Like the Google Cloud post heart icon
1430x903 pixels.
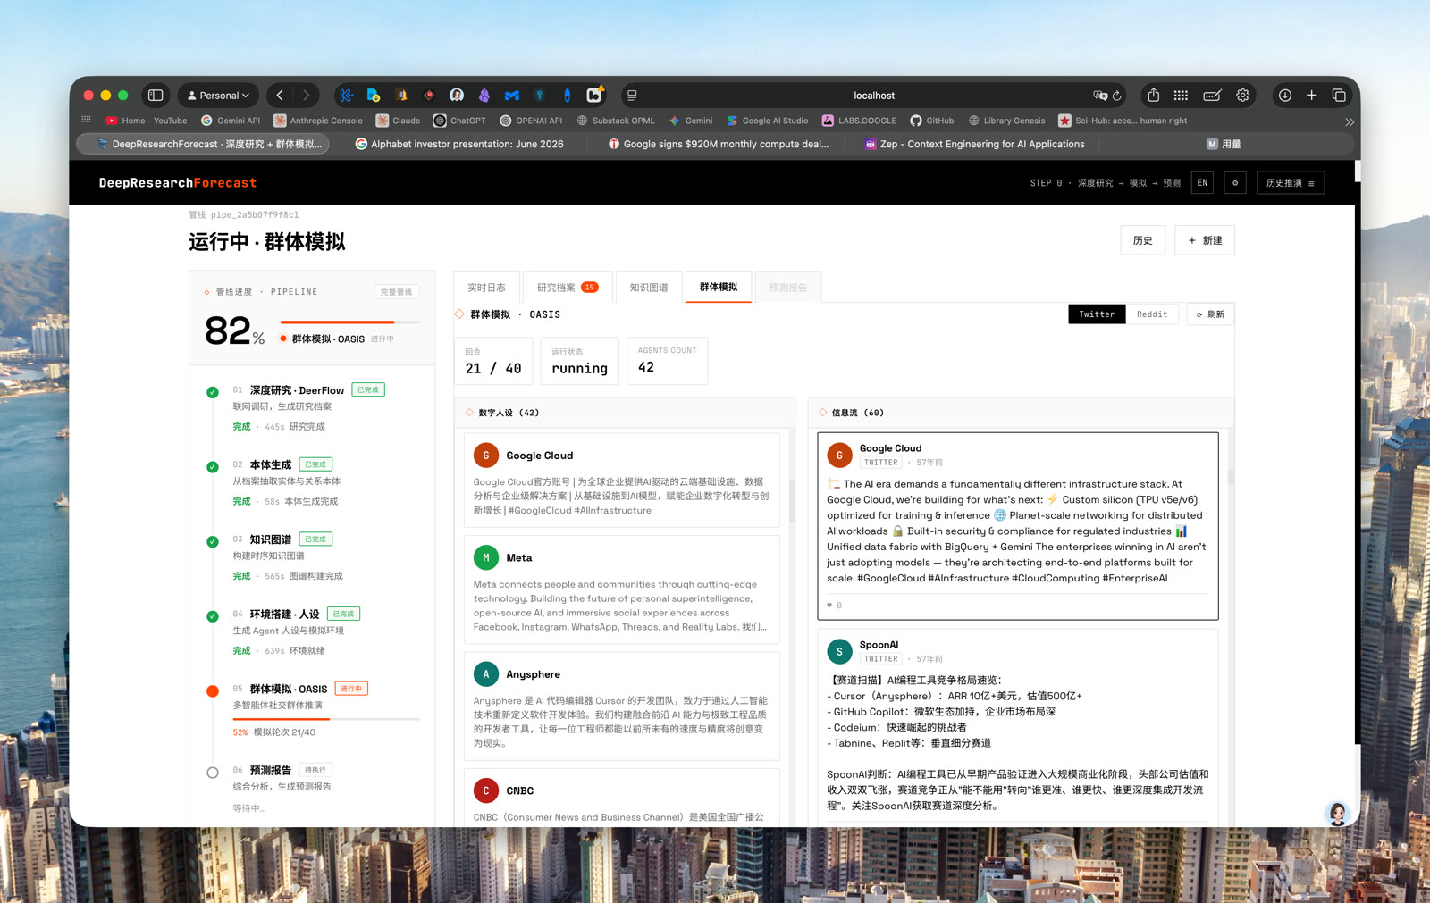830,606
